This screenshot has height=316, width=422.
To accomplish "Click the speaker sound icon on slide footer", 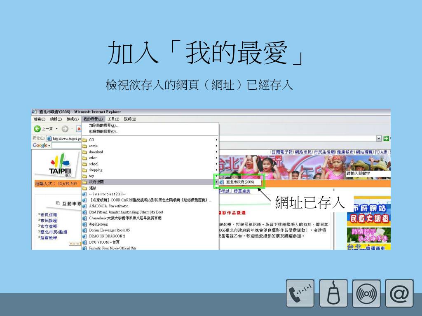I will (366, 293).
